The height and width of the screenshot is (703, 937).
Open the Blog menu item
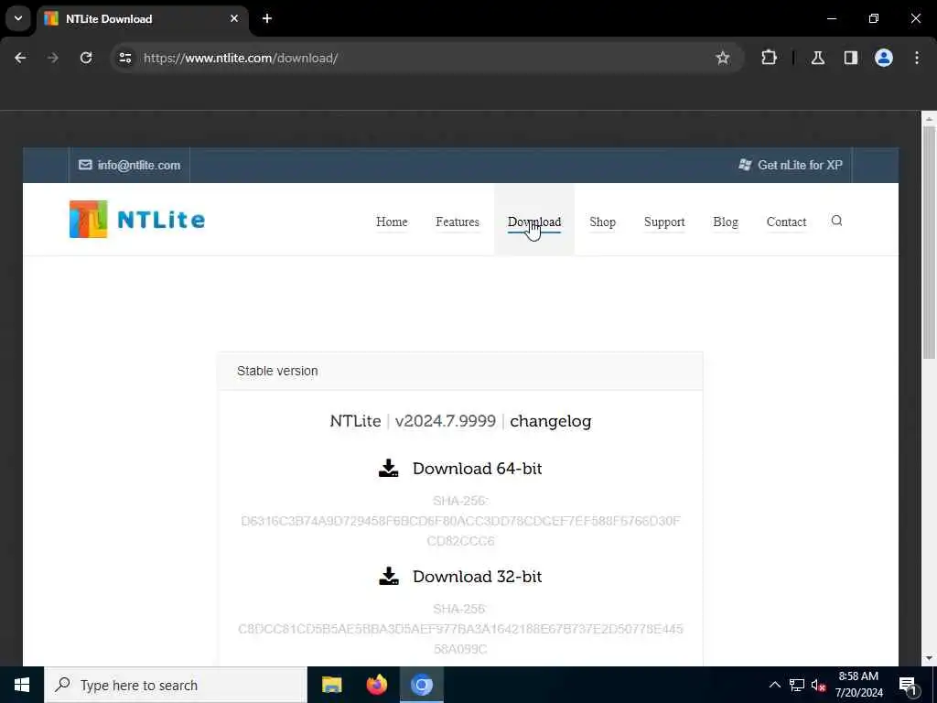point(726,222)
